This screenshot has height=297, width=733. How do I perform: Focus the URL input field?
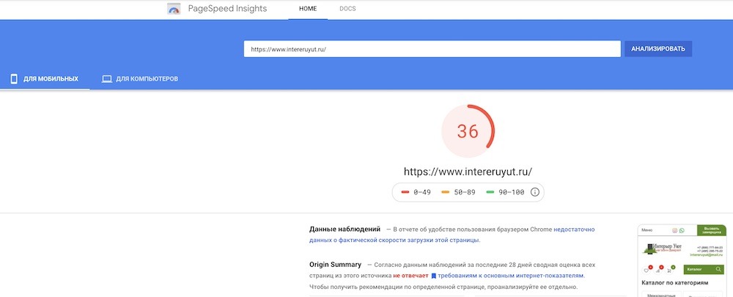(432, 49)
